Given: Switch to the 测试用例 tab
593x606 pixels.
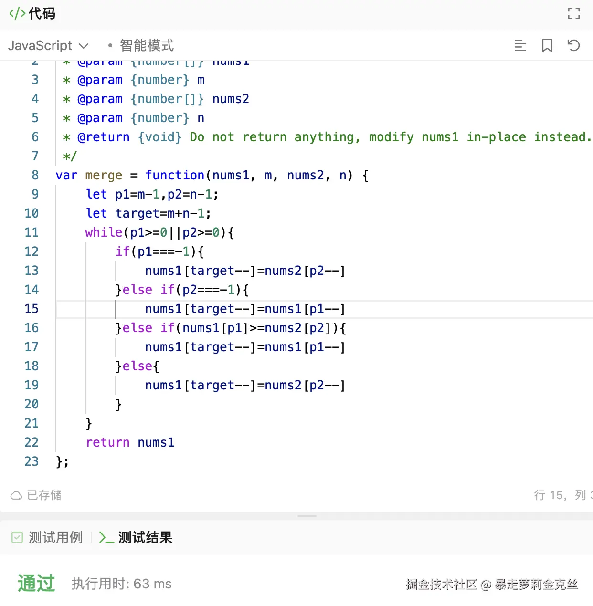Looking at the screenshot, I should point(47,537).
